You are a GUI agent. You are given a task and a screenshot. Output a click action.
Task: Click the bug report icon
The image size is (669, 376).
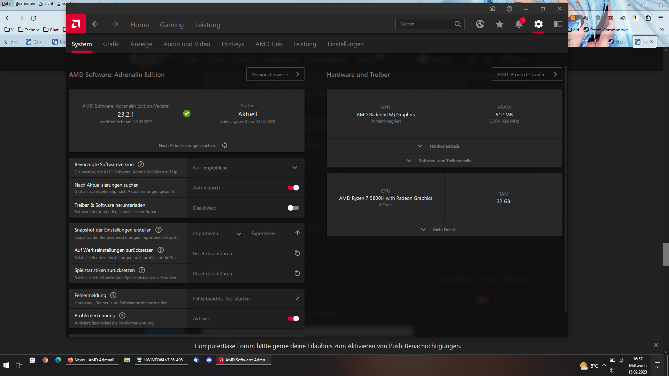[492, 9]
